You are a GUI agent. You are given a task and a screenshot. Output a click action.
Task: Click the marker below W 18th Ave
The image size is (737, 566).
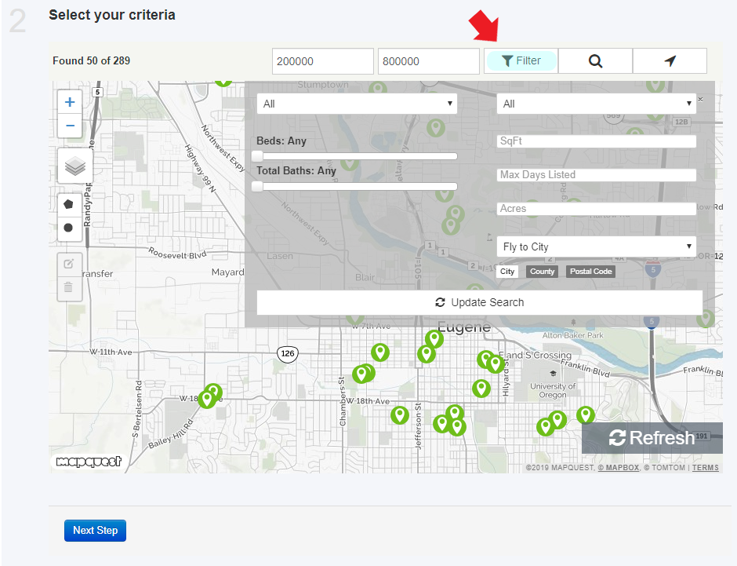click(400, 415)
